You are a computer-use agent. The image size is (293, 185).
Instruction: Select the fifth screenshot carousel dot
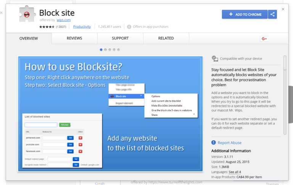click(119, 49)
